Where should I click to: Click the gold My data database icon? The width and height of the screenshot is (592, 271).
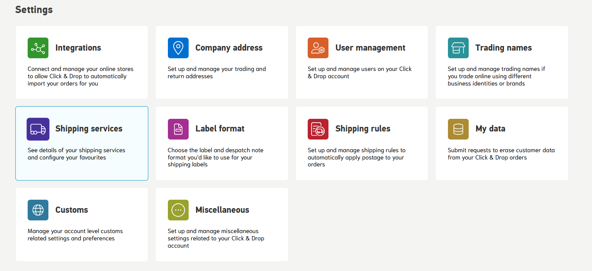pos(458,129)
